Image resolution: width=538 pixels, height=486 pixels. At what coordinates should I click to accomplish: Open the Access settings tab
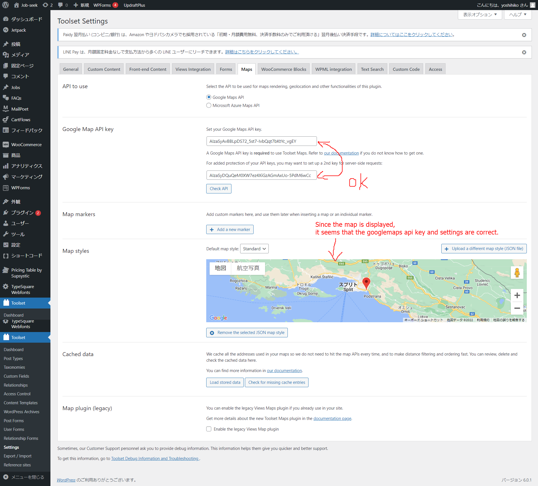[x=435, y=69]
